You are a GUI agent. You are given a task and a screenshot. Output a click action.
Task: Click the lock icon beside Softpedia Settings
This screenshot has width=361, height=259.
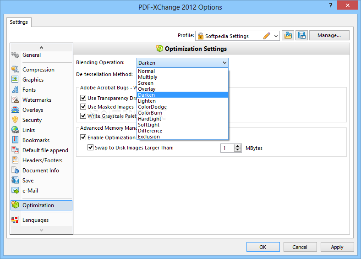pos(201,36)
